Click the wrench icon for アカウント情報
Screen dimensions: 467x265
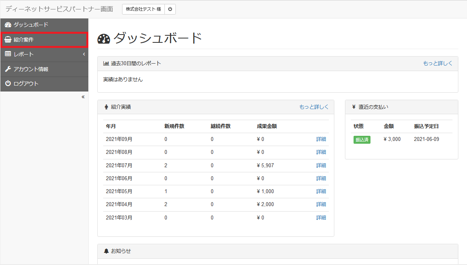pos(8,69)
